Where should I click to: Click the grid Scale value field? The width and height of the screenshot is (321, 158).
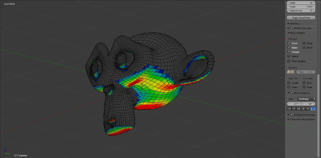301,7
